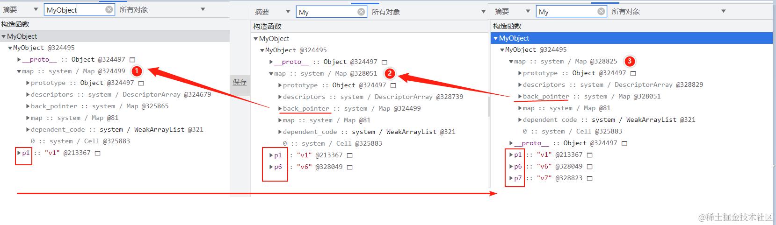Image resolution: width=776 pixels, height=225 pixels.
Task: Clear the My filter in middle panel
Action: [x=361, y=12]
